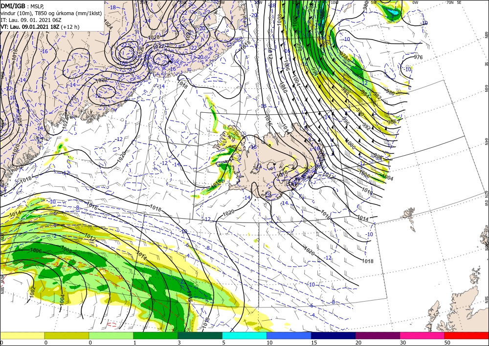Pick the dark green 3–5 mm legend segment

[200, 335]
